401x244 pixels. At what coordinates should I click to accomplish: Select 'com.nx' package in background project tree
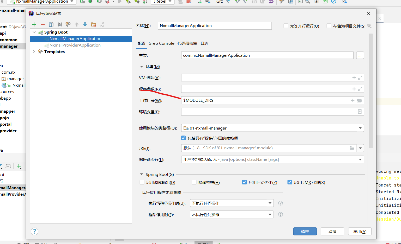pyautogui.click(x=9, y=72)
